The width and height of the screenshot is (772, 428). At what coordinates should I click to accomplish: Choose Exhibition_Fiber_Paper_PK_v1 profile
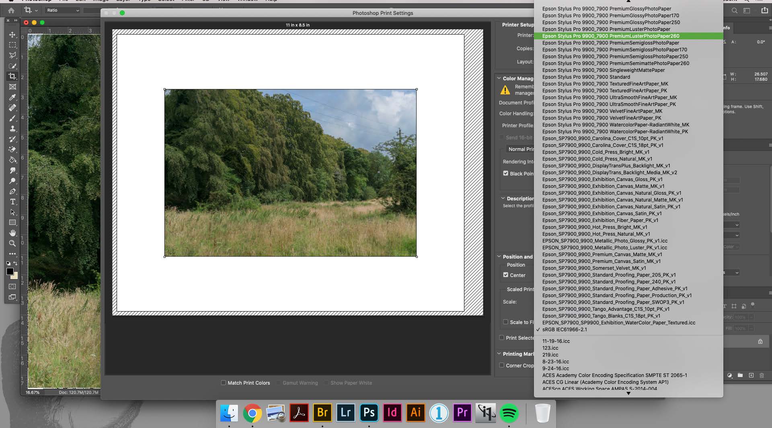[628, 220]
